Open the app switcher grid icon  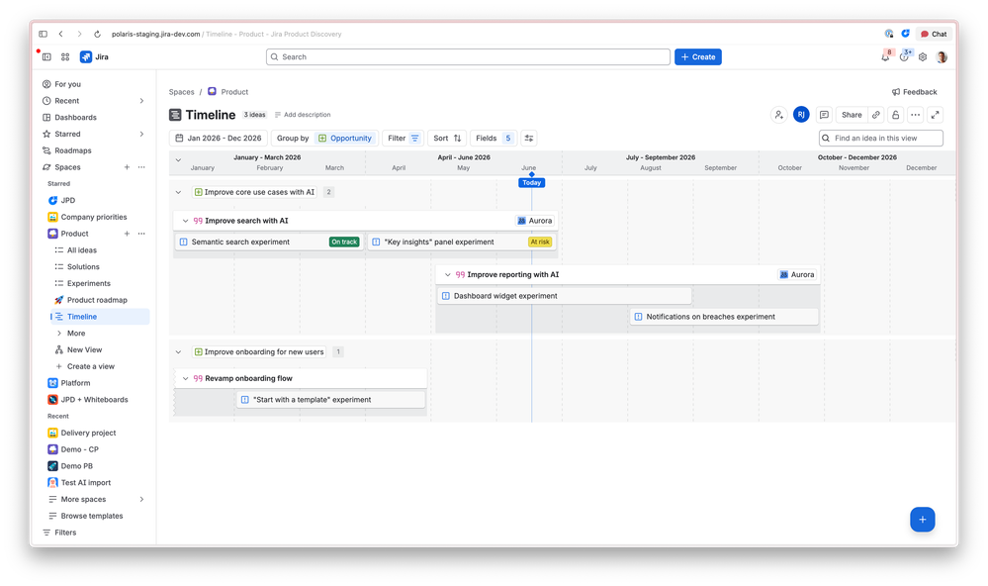click(65, 56)
